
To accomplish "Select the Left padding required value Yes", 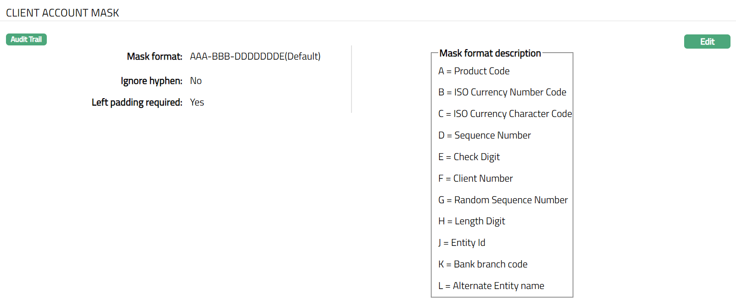I will click(197, 102).
